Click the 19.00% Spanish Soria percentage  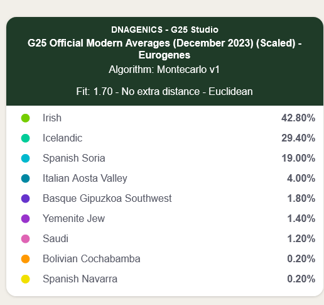pos(298,158)
